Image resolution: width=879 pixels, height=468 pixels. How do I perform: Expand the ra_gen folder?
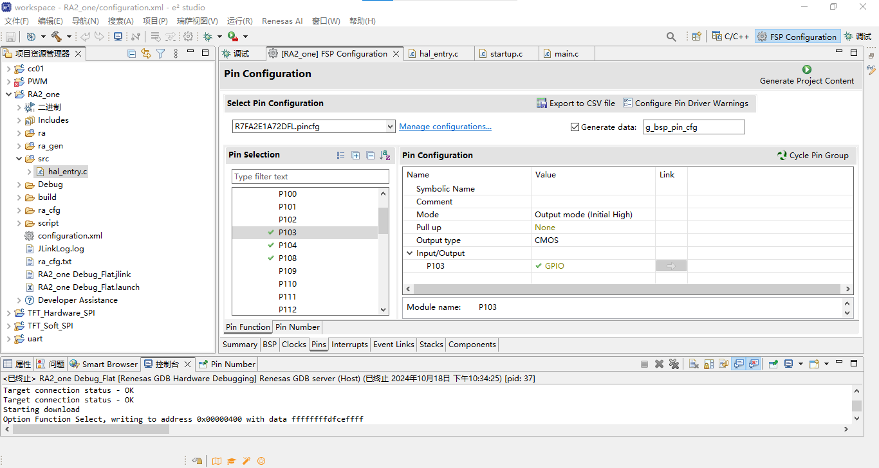[x=19, y=146]
